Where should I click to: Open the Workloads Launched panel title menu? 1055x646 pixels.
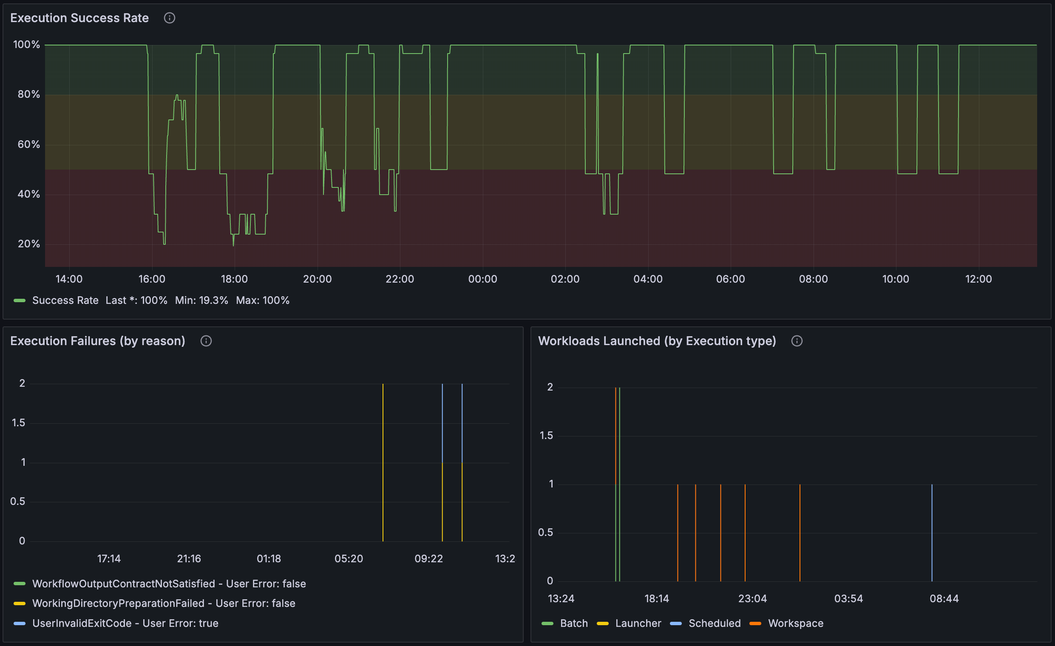657,341
